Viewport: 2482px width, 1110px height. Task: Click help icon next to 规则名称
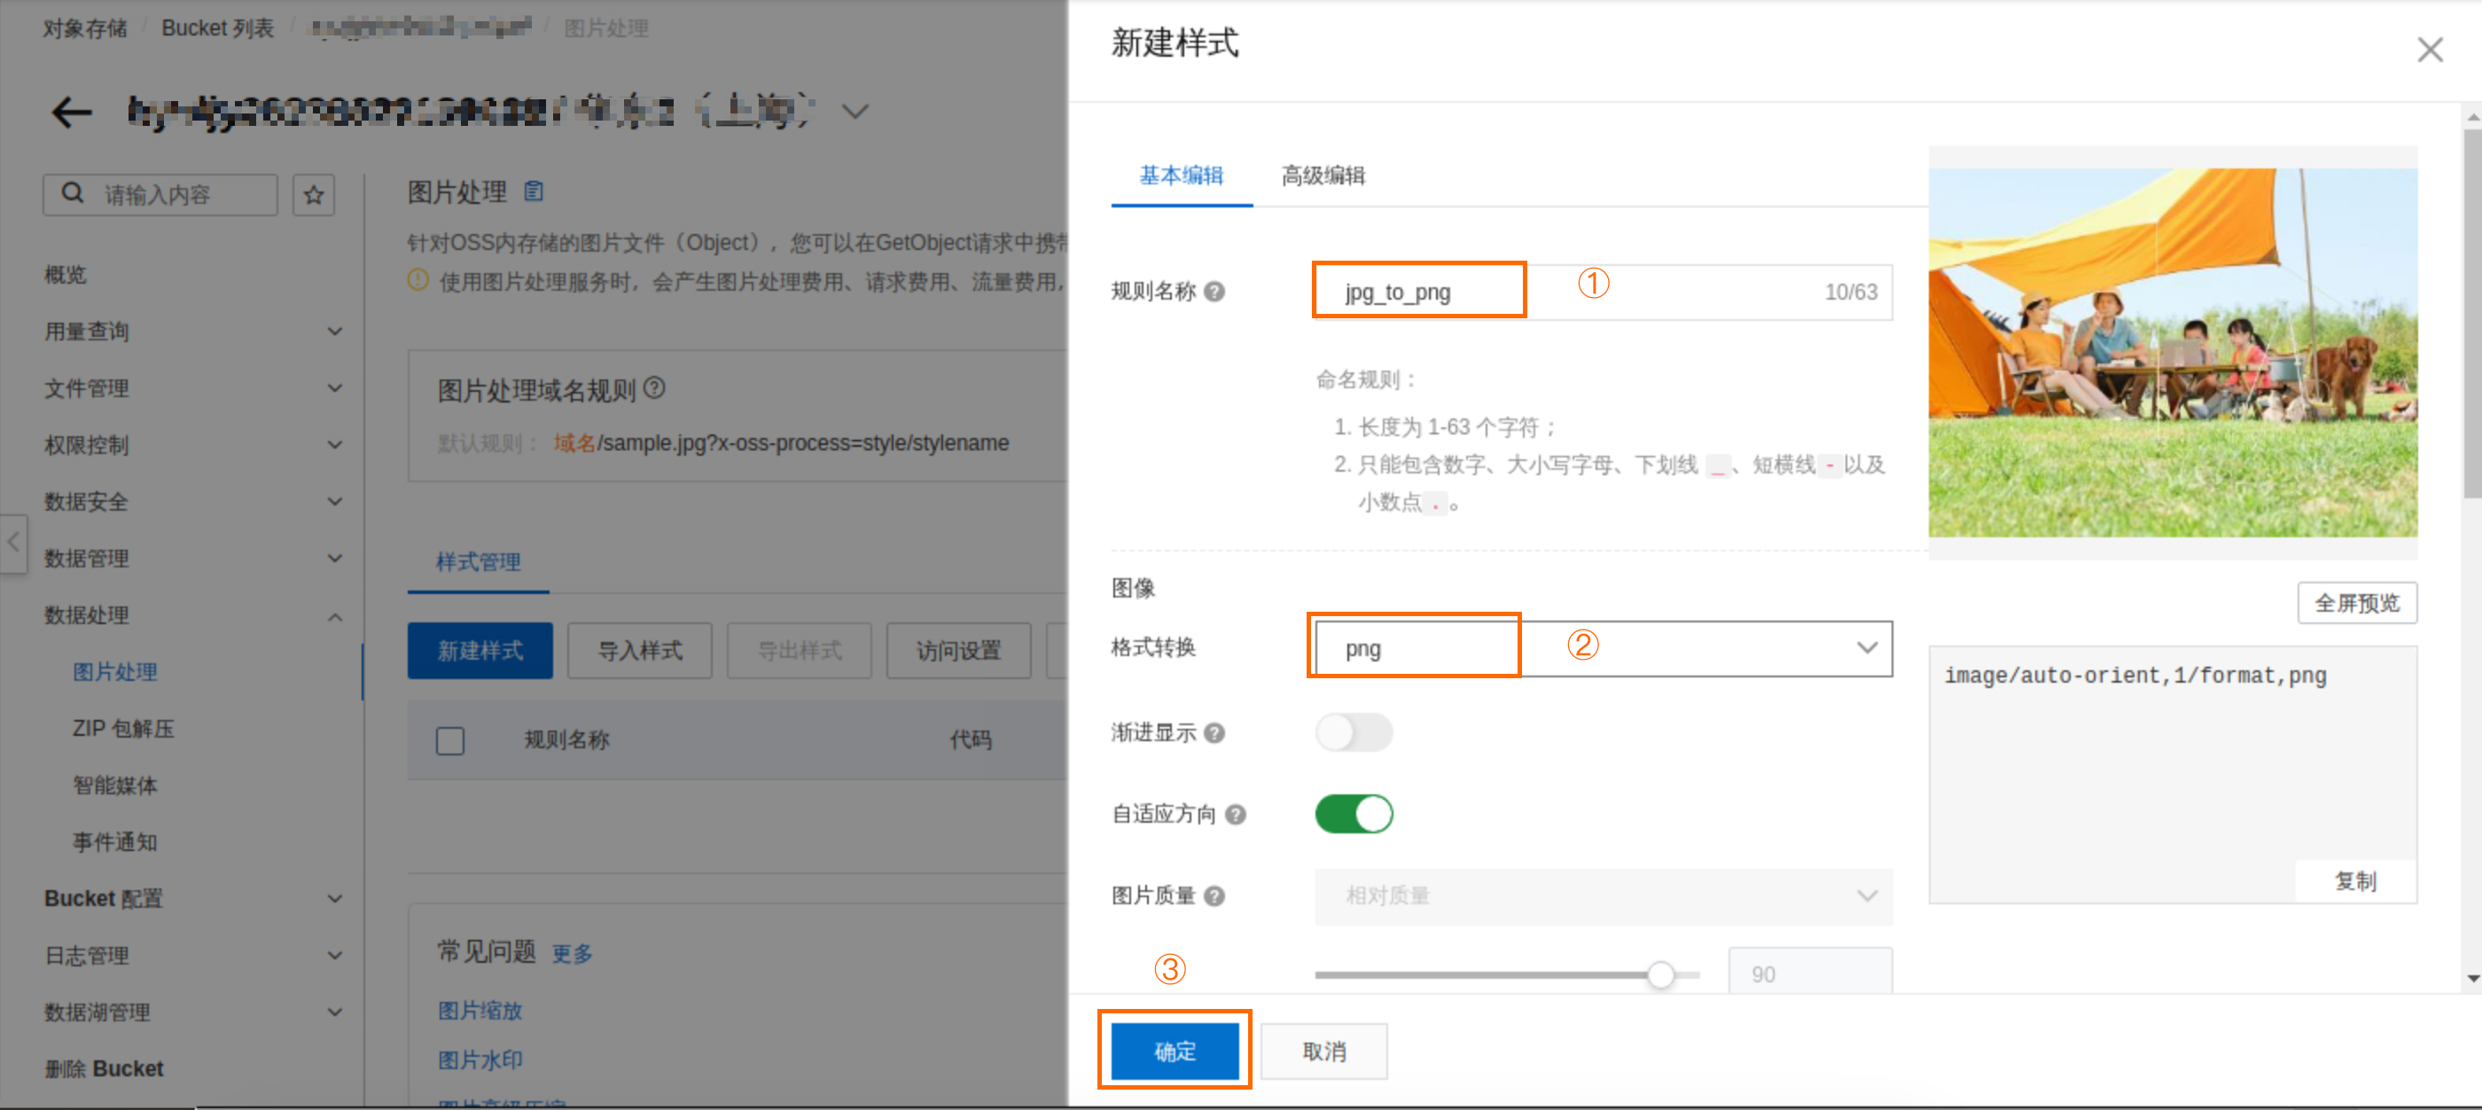(x=1215, y=292)
